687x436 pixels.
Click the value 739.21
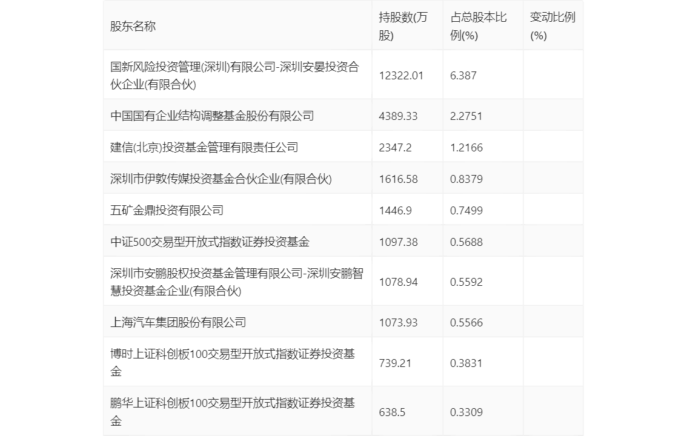coord(395,363)
